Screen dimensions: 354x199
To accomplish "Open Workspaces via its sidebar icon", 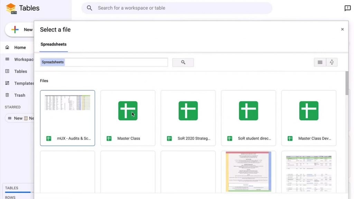I will click(x=7, y=59).
